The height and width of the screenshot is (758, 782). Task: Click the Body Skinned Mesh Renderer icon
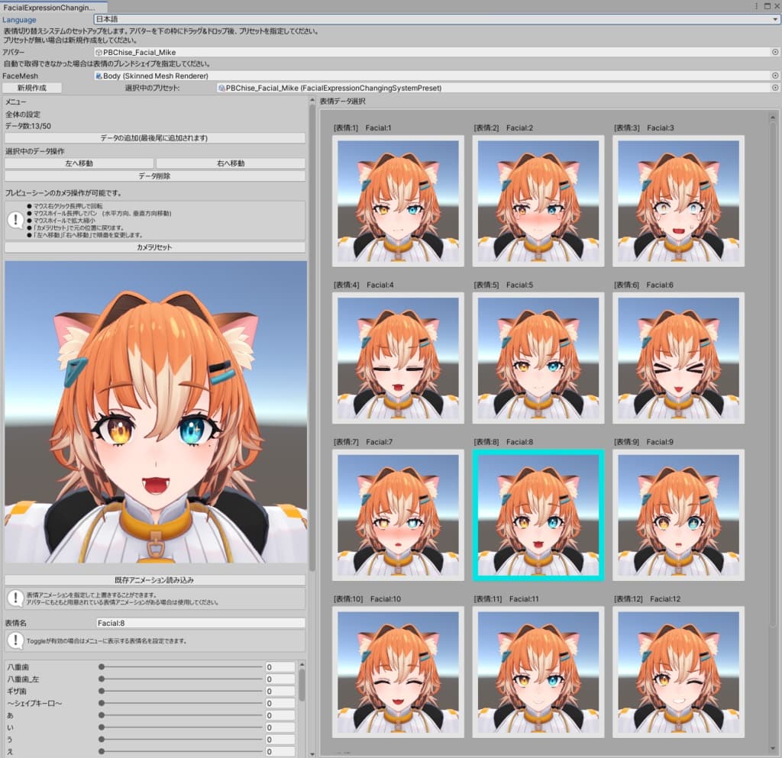(99, 76)
